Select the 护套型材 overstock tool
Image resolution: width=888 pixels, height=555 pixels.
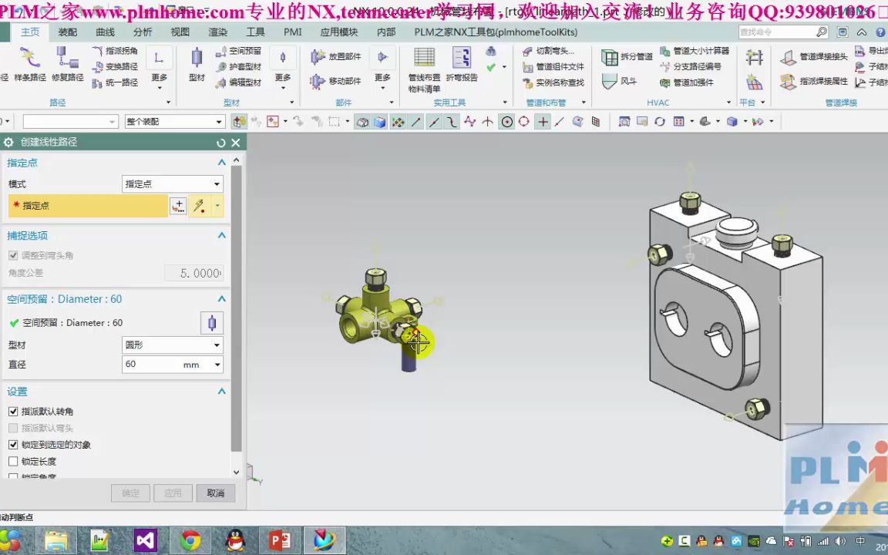coord(238,66)
